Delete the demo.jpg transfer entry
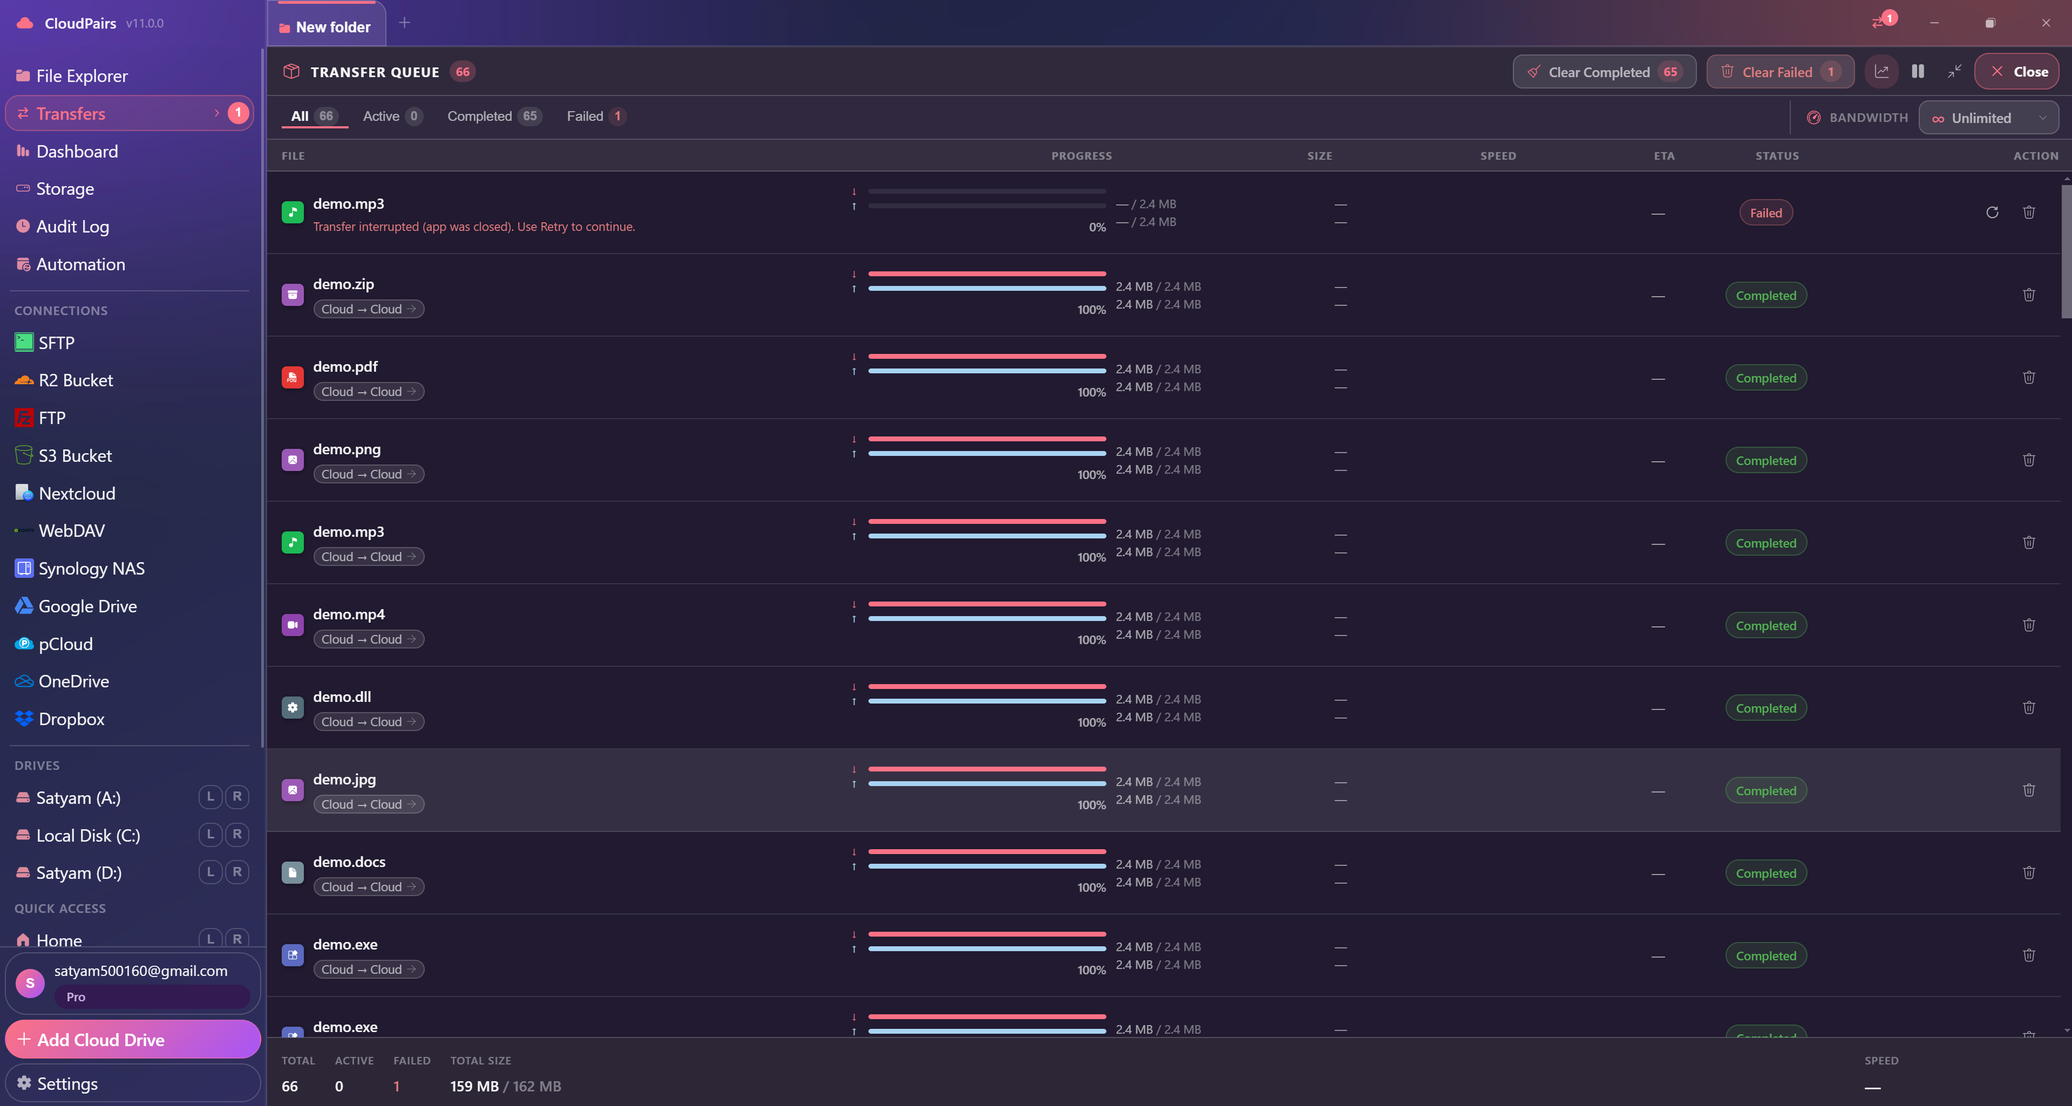Viewport: 2072px width, 1106px height. click(2029, 790)
